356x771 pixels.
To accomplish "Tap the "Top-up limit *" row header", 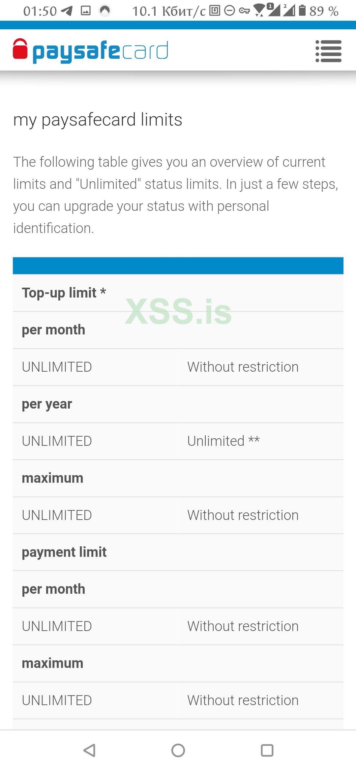I will [64, 293].
